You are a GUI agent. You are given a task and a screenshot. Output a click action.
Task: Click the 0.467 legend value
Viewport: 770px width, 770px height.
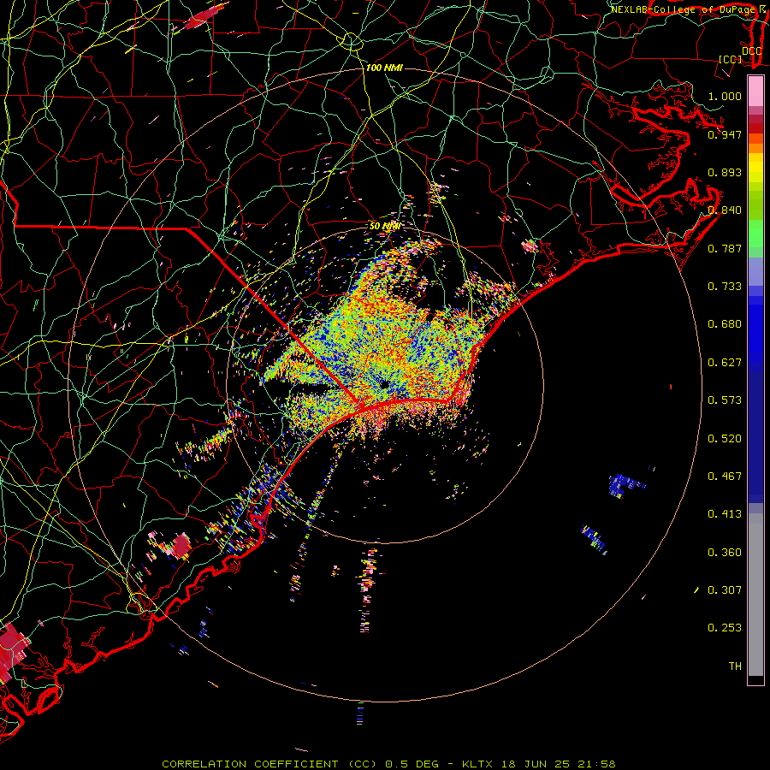click(725, 477)
